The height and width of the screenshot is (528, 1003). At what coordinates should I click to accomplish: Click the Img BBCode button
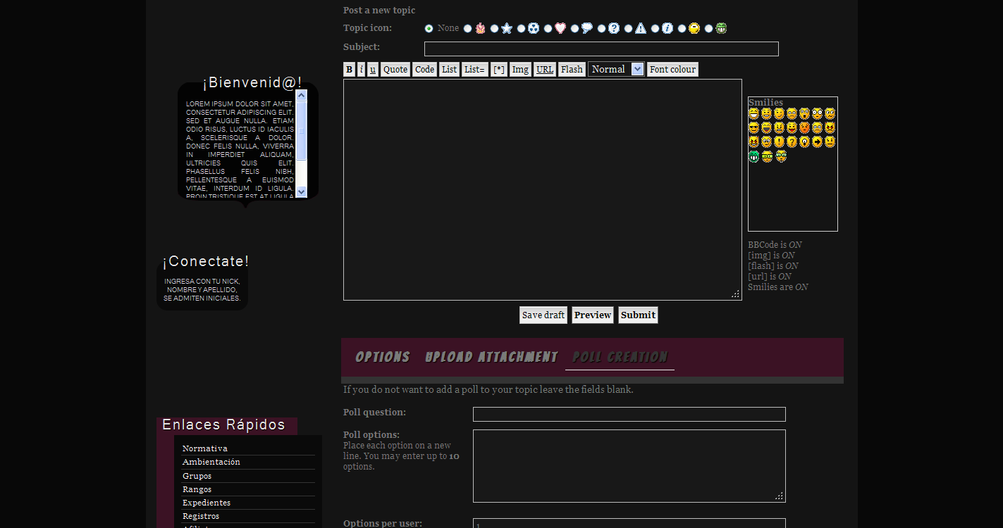point(520,69)
